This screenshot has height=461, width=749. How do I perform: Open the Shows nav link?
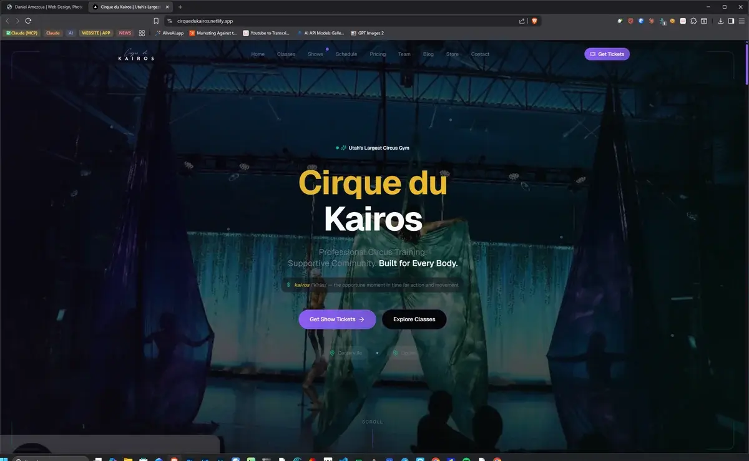tap(315, 54)
